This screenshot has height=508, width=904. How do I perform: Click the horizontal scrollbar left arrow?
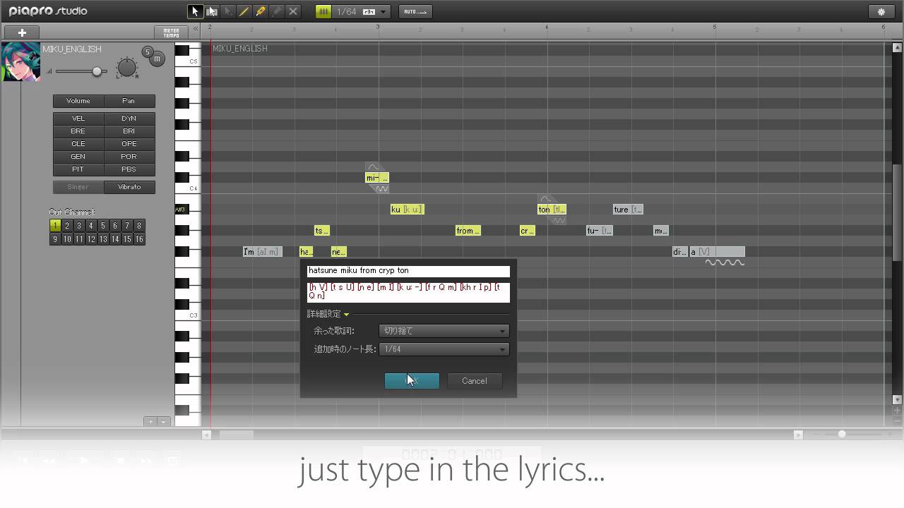click(207, 435)
